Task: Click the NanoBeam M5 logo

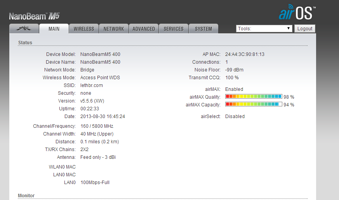Action: coord(34,16)
